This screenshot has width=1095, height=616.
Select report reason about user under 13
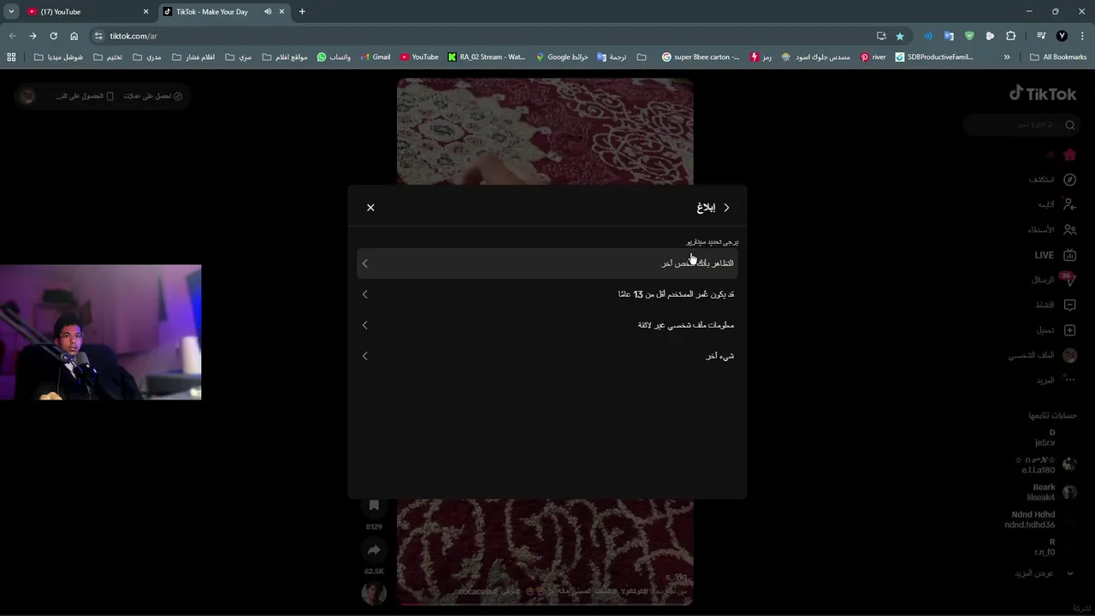pyautogui.click(x=547, y=294)
